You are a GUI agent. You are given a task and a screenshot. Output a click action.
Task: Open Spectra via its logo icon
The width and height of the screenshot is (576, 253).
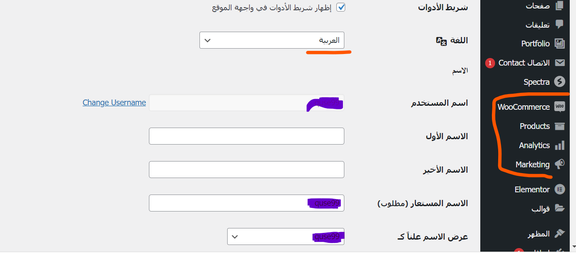(x=559, y=82)
